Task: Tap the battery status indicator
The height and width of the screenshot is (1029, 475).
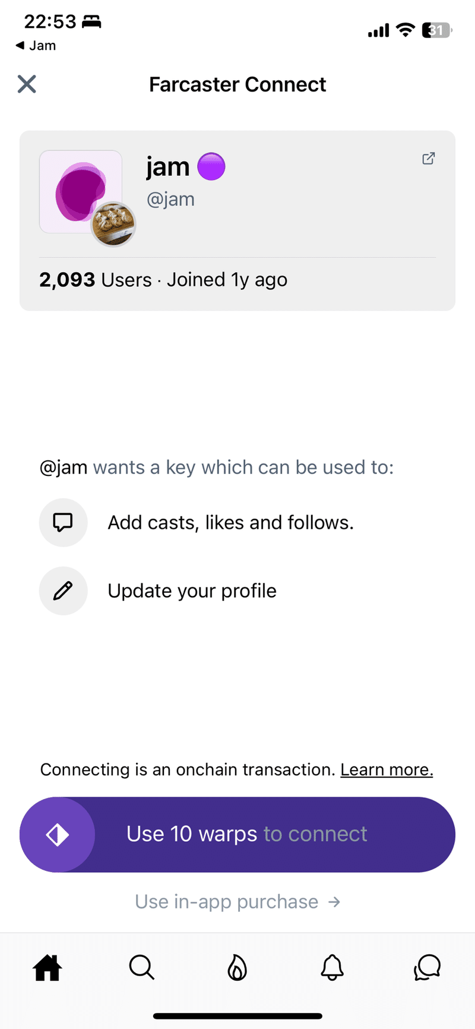Action: [x=437, y=30]
